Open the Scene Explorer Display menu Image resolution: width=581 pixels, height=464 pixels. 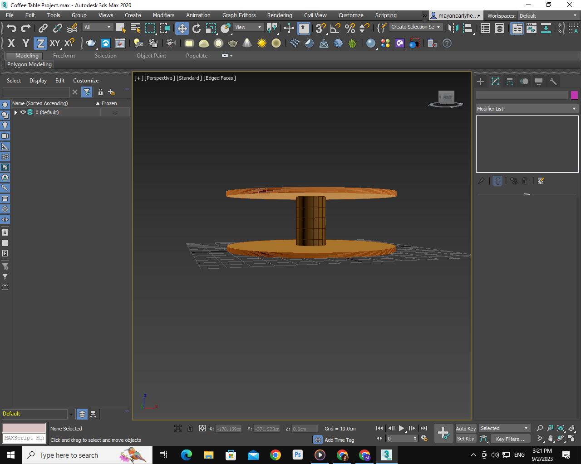[x=38, y=81]
